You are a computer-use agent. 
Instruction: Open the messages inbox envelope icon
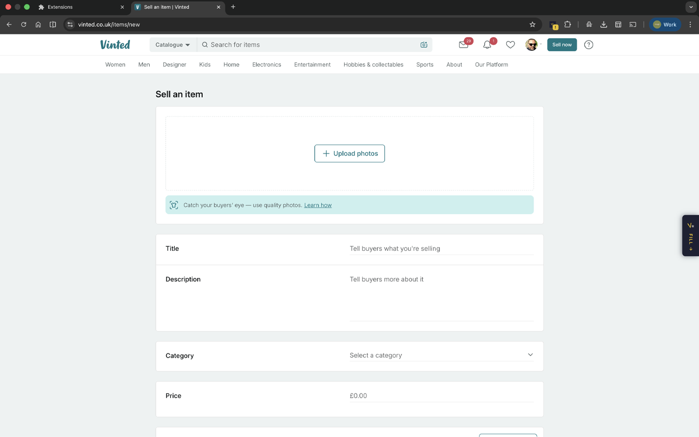click(x=463, y=45)
